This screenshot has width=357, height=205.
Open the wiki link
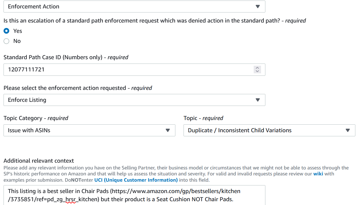point(318,174)
